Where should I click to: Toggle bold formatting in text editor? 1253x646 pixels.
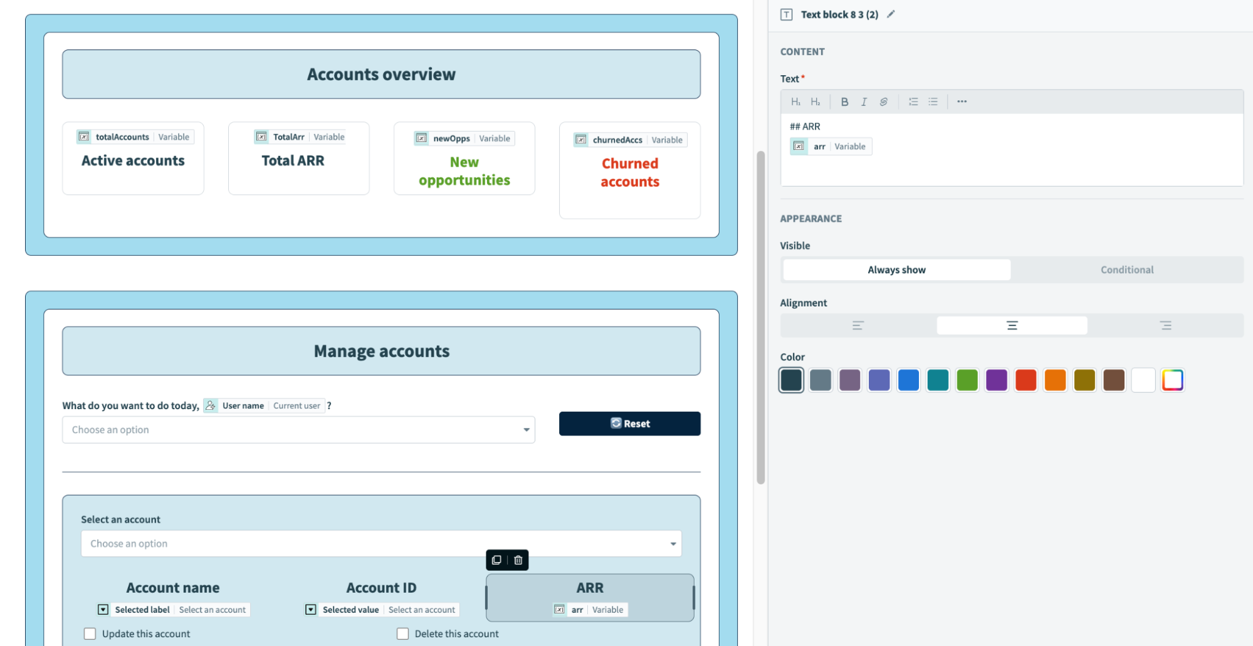coord(844,102)
